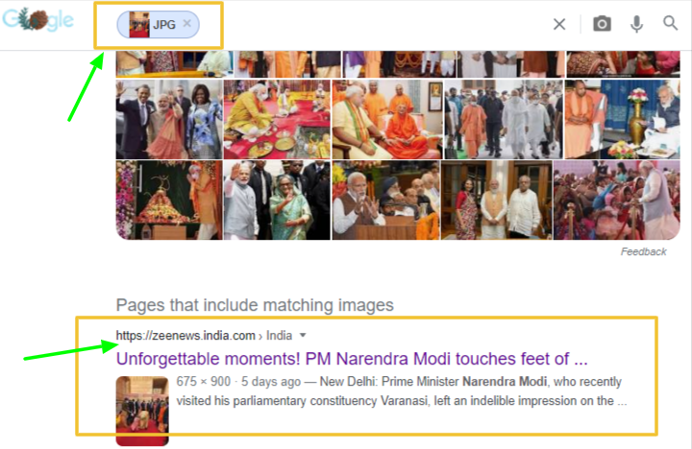Remove the JPG image chip
Screen dimensions: 692x449
coord(187,23)
